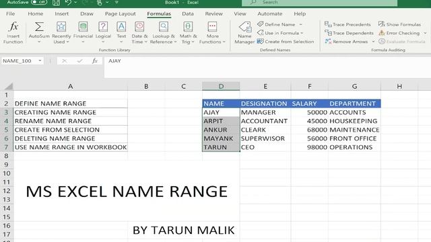Image resolution: width=431 pixels, height=242 pixels.
Task: Open the Define Name dropdown arrow
Action: click(301, 24)
